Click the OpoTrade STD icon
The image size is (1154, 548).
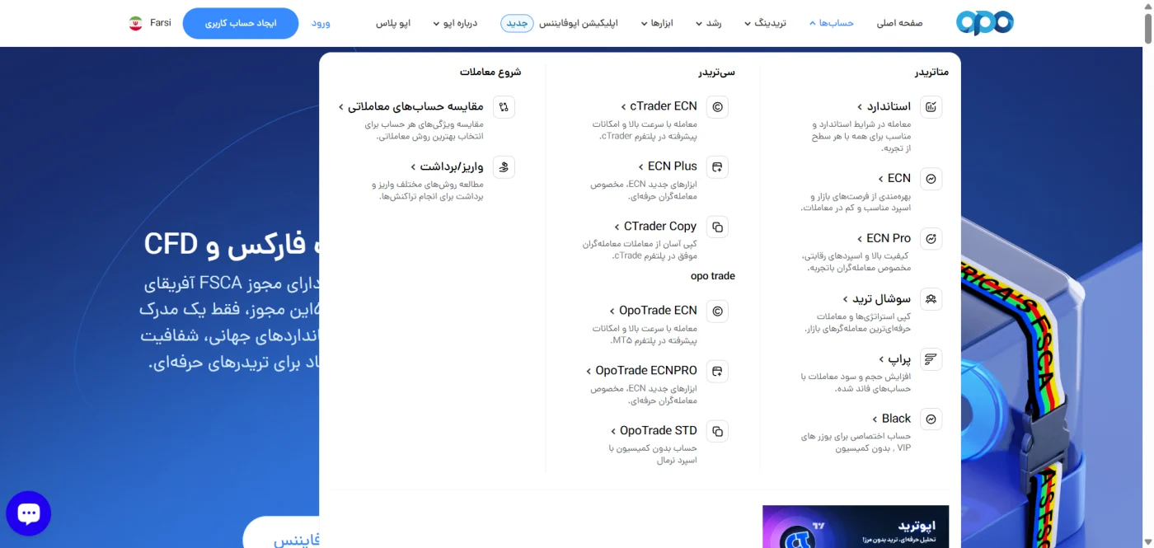pyautogui.click(x=717, y=432)
